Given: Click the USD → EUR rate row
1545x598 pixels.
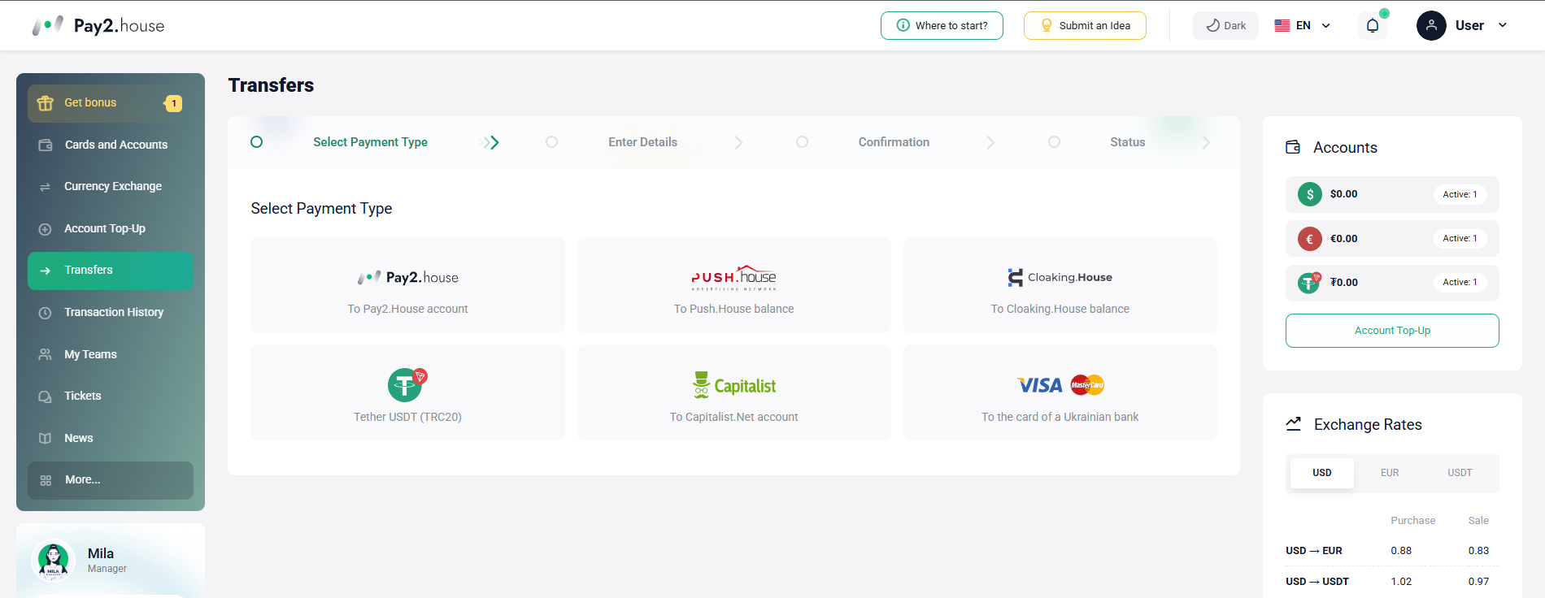Looking at the screenshot, I should pyautogui.click(x=1392, y=551).
